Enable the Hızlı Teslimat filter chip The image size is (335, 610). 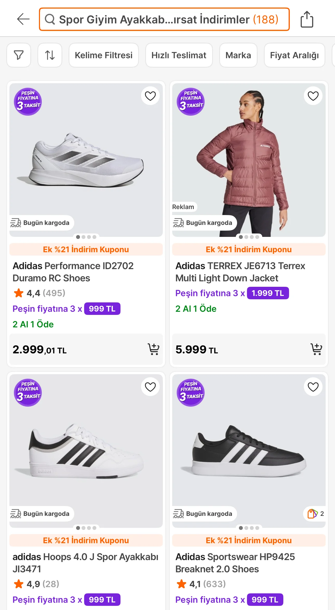179,55
